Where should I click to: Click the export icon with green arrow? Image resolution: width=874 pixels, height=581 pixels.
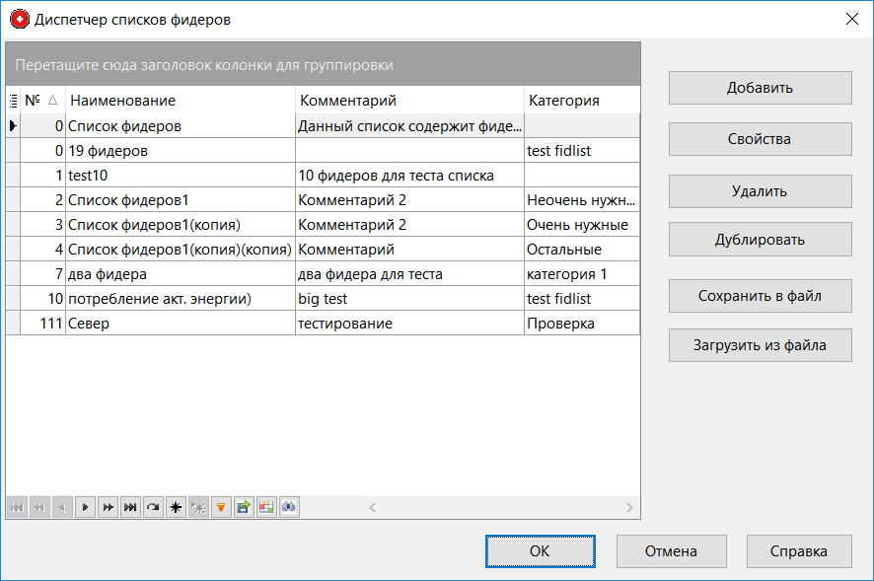click(x=244, y=507)
